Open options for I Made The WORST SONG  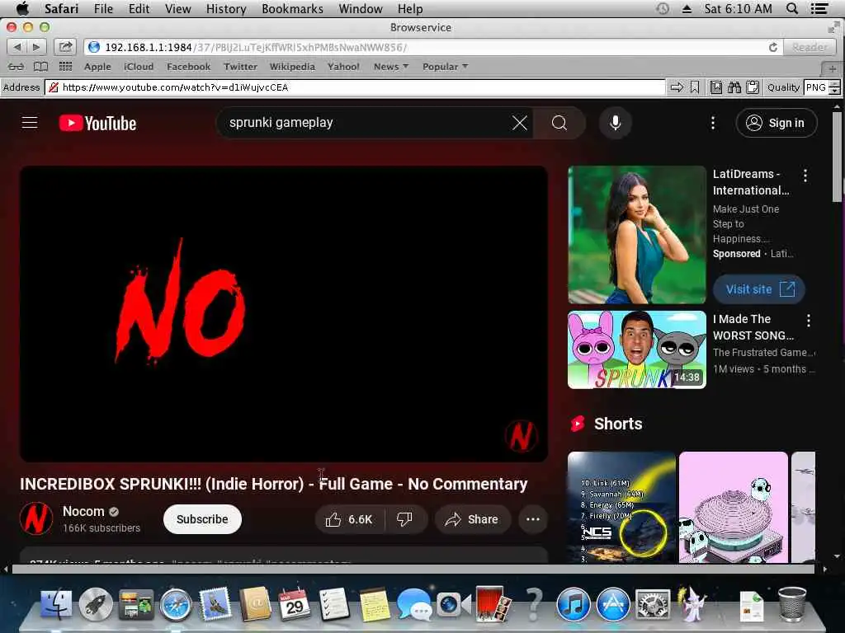[x=809, y=321]
